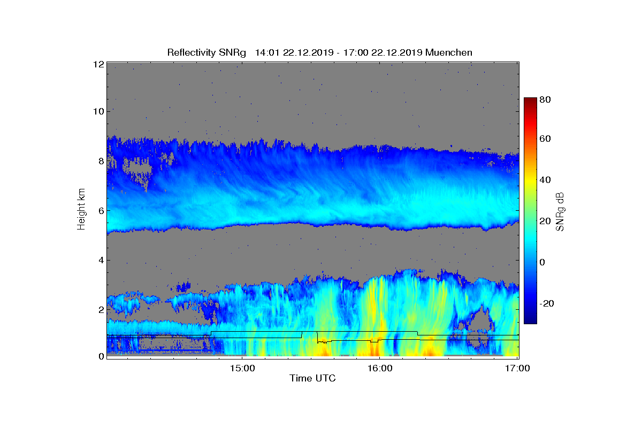Viewport: 642px width, 428px height.
Task: Click the colorbar value 0
Action: 543,262
